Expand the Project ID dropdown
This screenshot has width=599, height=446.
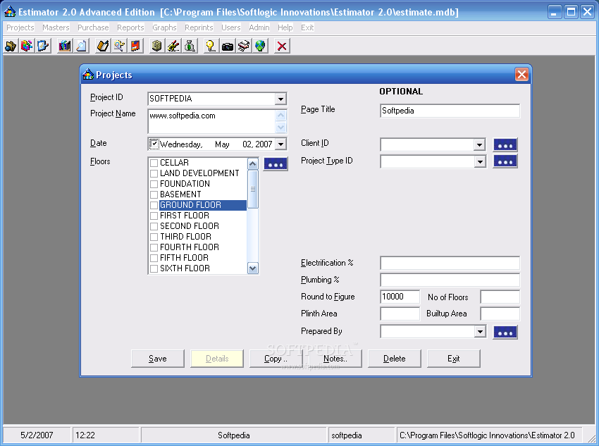tap(280, 99)
